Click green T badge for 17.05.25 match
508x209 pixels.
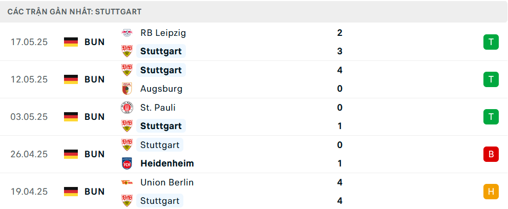tap(491, 42)
